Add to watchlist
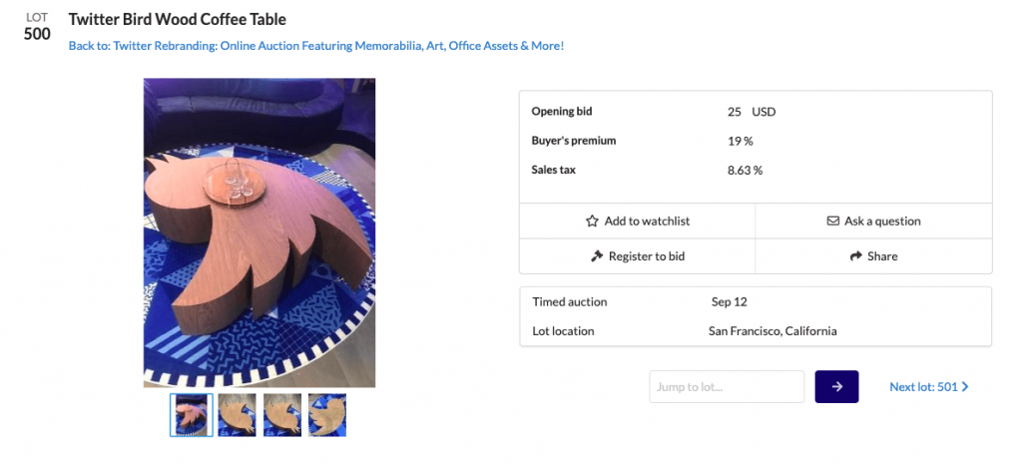The image size is (1022, 471). click(647, 222)
